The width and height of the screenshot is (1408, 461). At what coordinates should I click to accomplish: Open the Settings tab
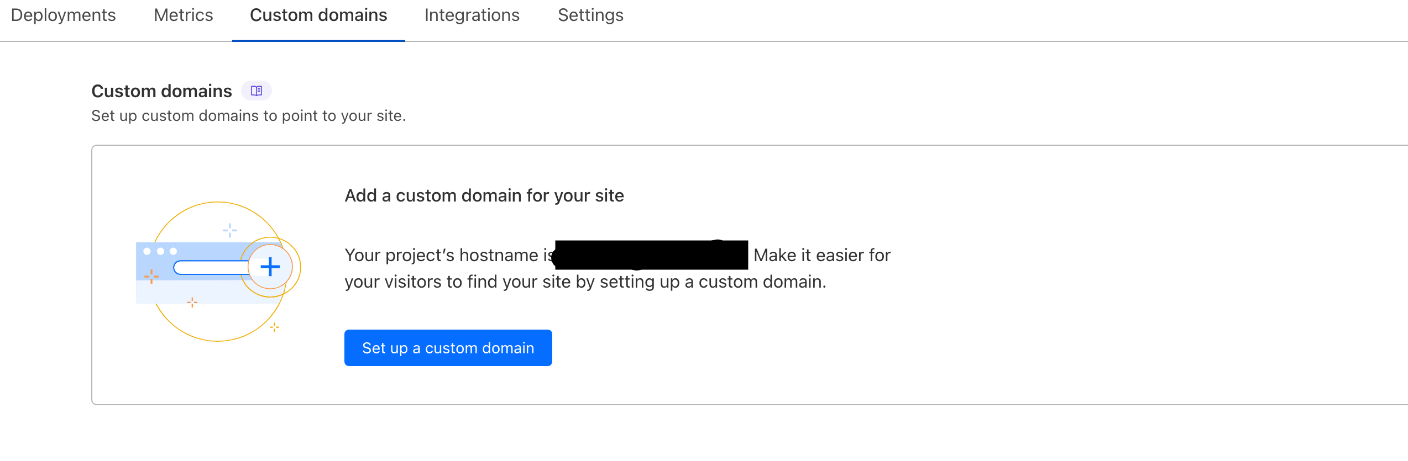(590, 15)
